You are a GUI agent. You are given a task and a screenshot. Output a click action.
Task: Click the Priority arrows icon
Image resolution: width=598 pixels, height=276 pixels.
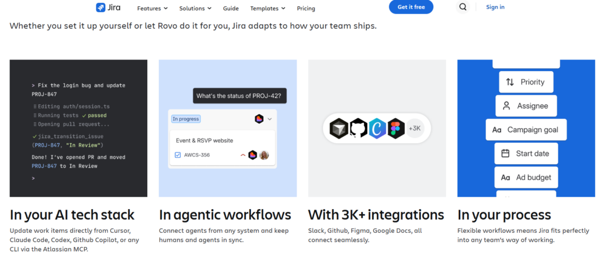[510, 82]
